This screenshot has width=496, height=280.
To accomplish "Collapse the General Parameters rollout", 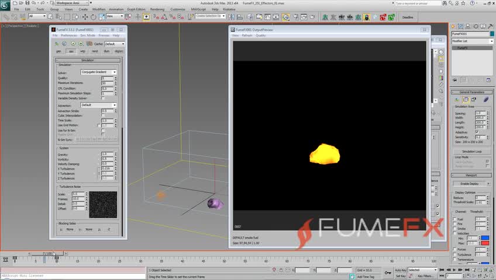I will coord(471,92).
